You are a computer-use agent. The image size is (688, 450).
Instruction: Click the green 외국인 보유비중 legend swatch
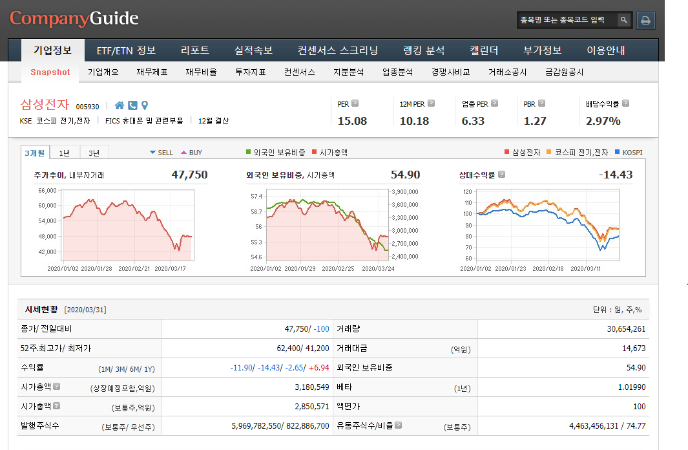tap(248, 152)
